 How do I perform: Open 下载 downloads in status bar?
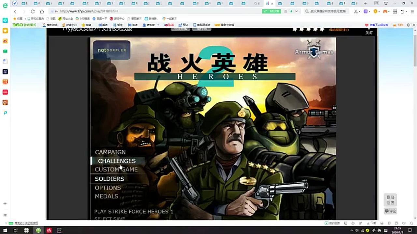coord(371,223)
